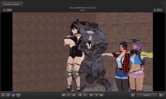Image resolution: width=166 pixels, height=99 pixels.
Task: Click the 0.003 timecode on the right
Action: 158,10
